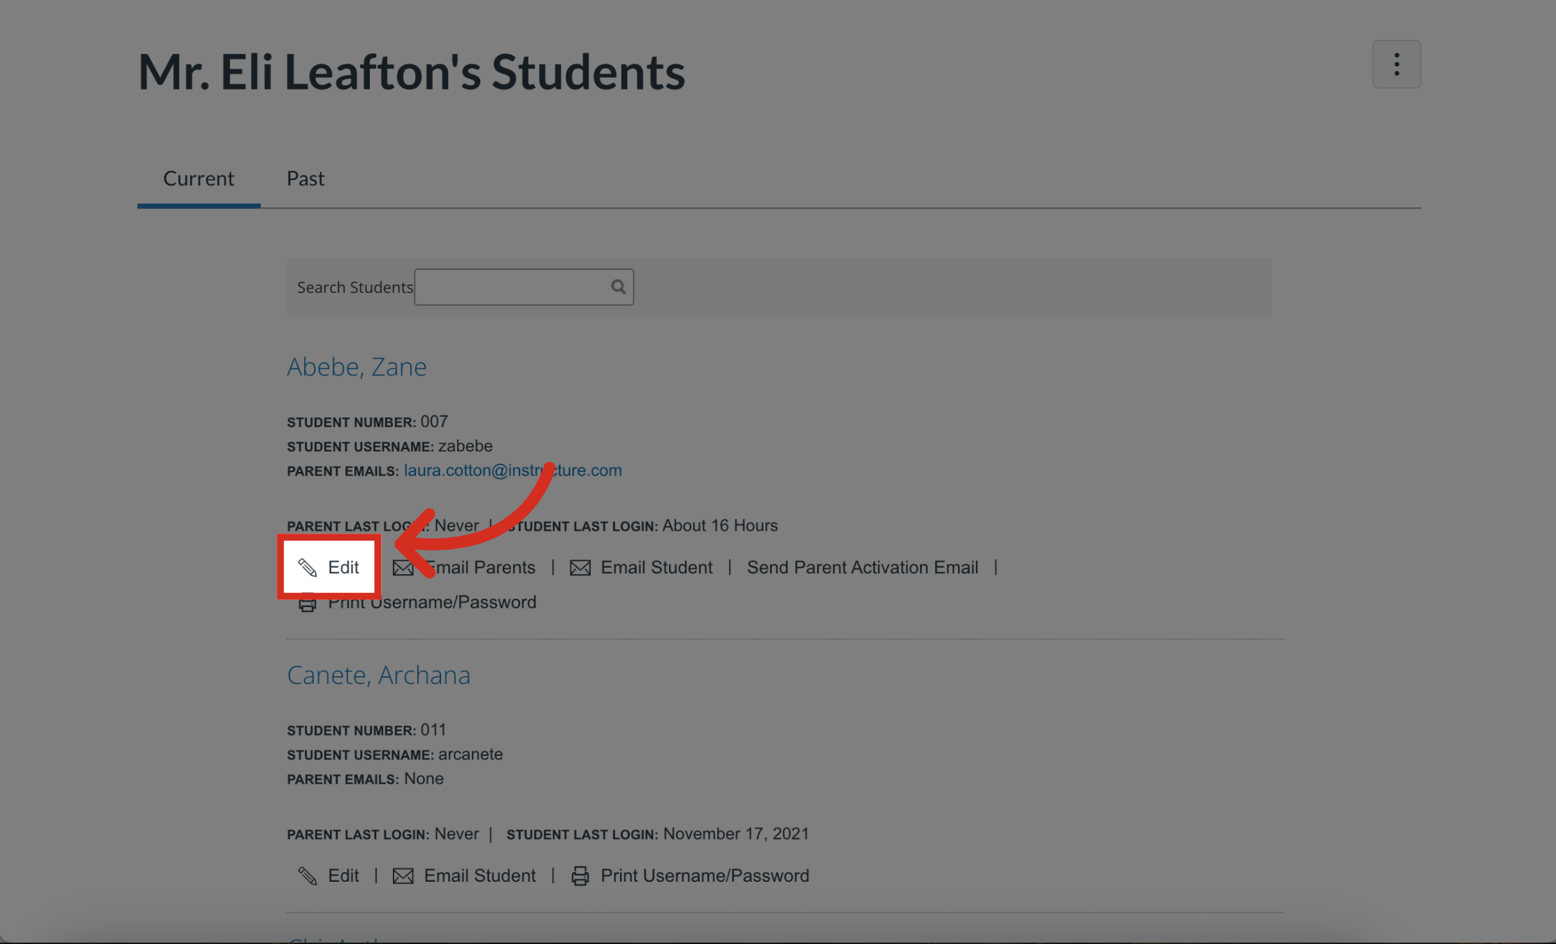Click printer icon for Archana Canete
The image size is (1556, 944).
tap(580, 875)
